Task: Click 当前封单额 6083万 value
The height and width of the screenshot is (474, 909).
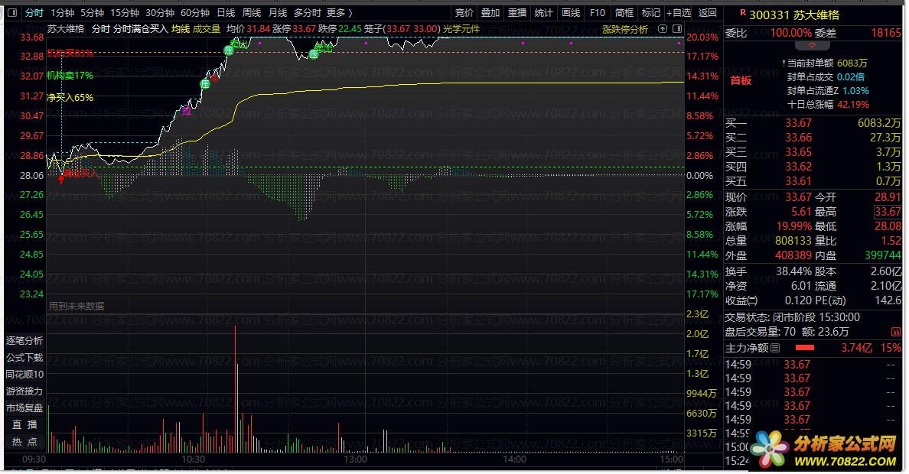Action: pyautogui.click(x=852, y=63)
